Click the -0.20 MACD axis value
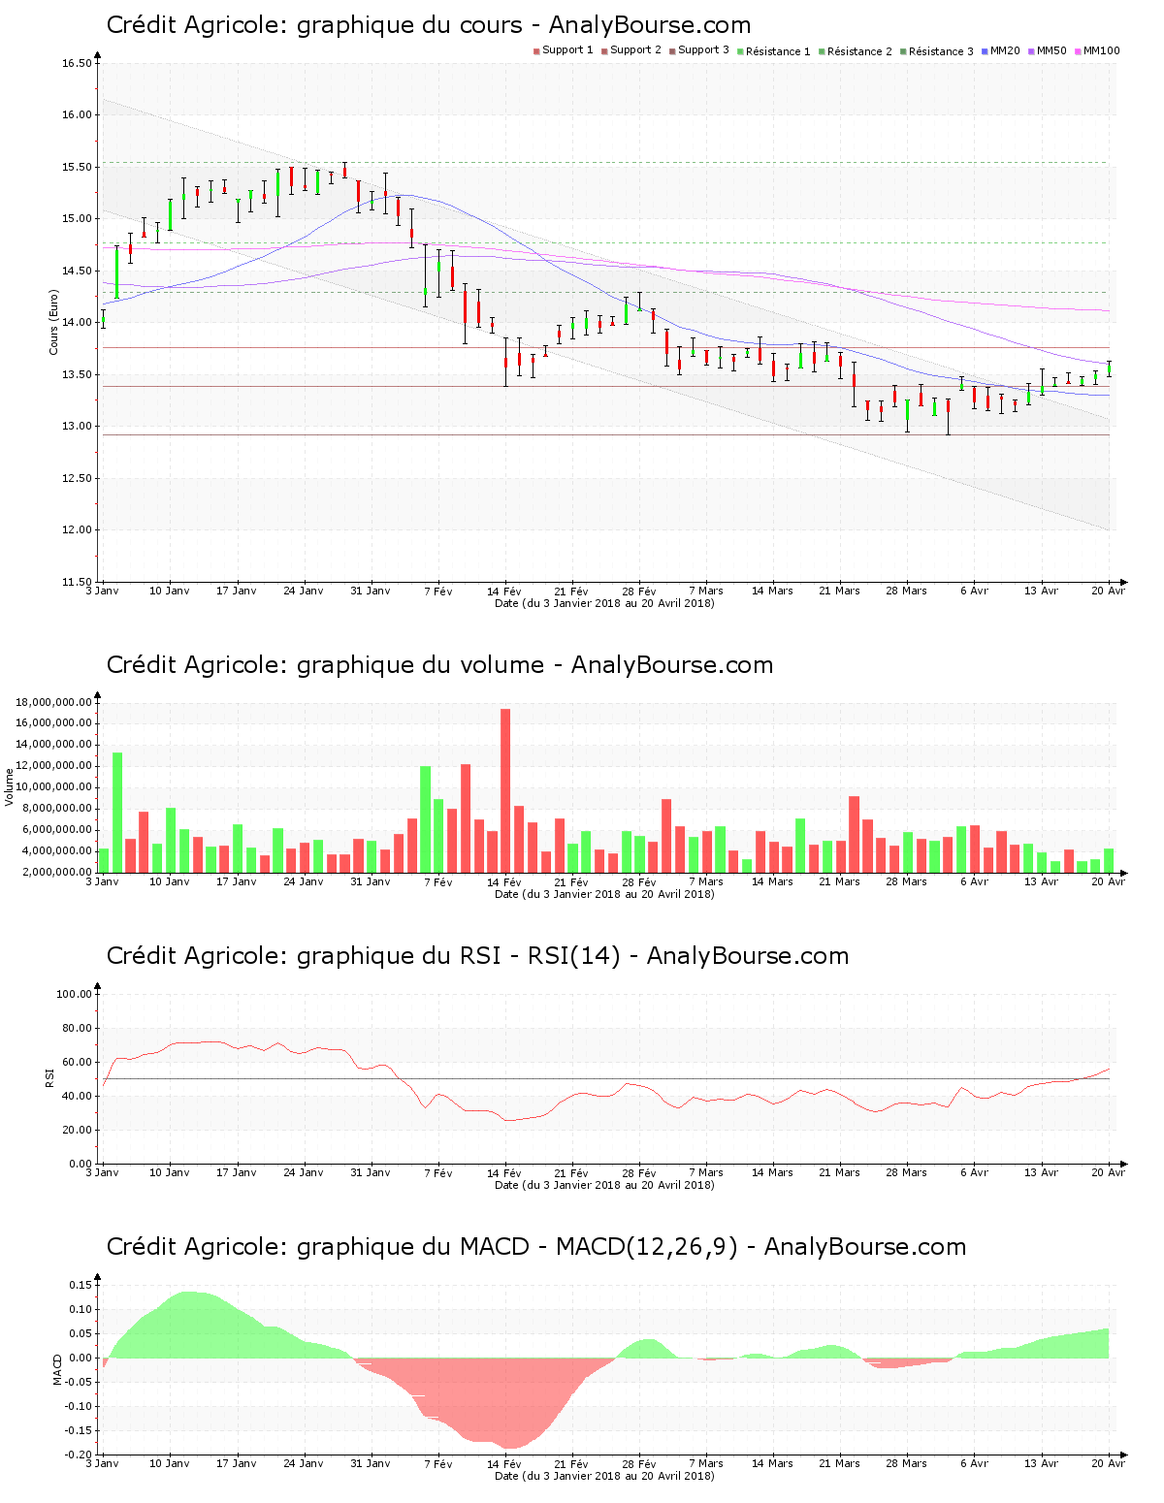The height and width of the screenshot is (1503, 1164). (x=78, y=1455)
